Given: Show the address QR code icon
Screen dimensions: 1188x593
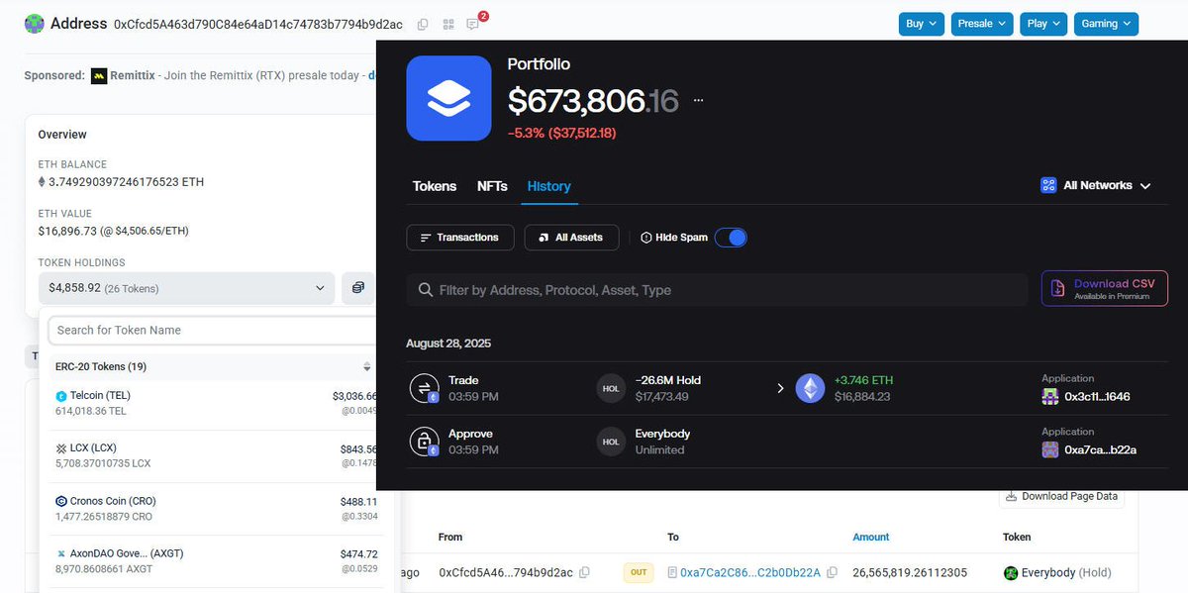Looking at the screenshot, I should point(448,24).
